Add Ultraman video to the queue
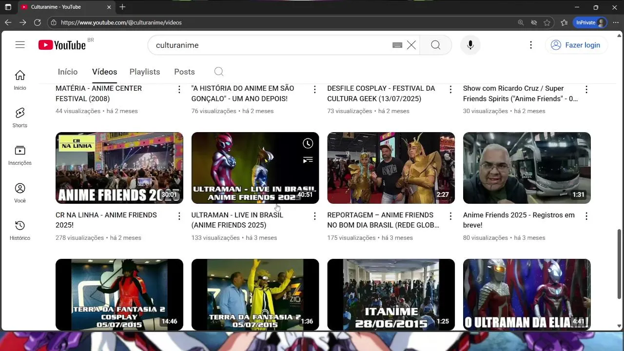Viewport: 624px width, 351px height. click(308, 160)
